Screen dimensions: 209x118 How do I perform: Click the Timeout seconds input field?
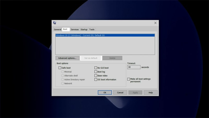coord(134,67)
